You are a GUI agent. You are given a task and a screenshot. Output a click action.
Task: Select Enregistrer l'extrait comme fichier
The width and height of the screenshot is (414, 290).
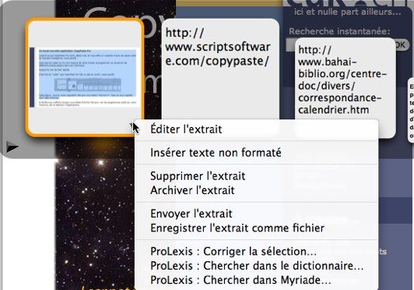(256, 228)
